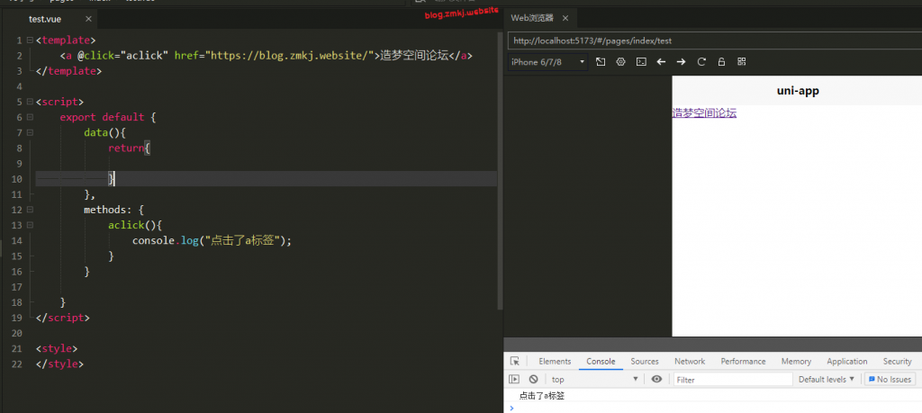Click the browser URL address field
The image size is (922, 413).
714,41
